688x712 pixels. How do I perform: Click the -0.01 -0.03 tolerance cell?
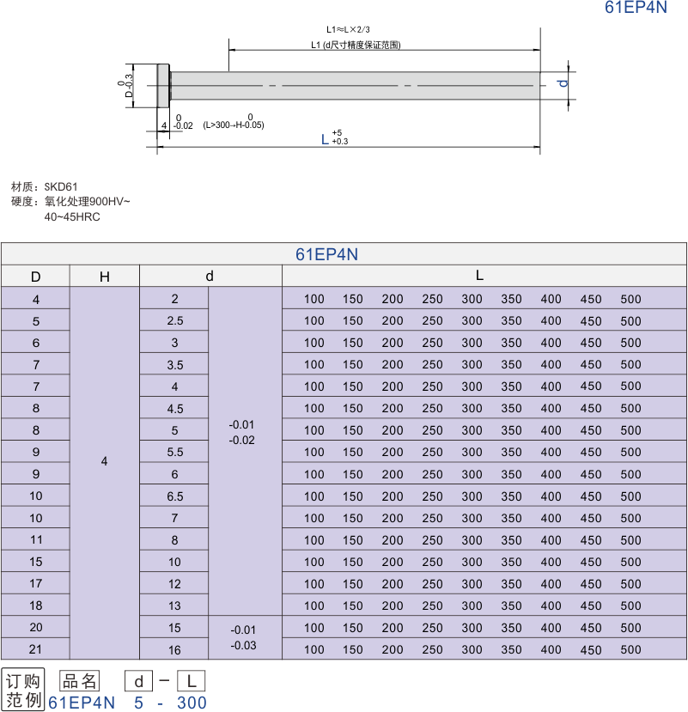coord(243,637)
